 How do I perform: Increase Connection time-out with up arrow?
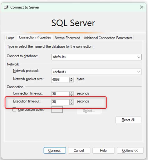pyautogui.click(x=71, y=93)
